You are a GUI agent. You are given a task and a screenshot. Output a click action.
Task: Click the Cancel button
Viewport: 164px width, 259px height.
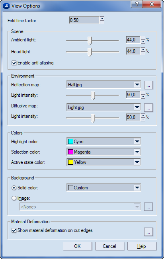tap(109, 246)
